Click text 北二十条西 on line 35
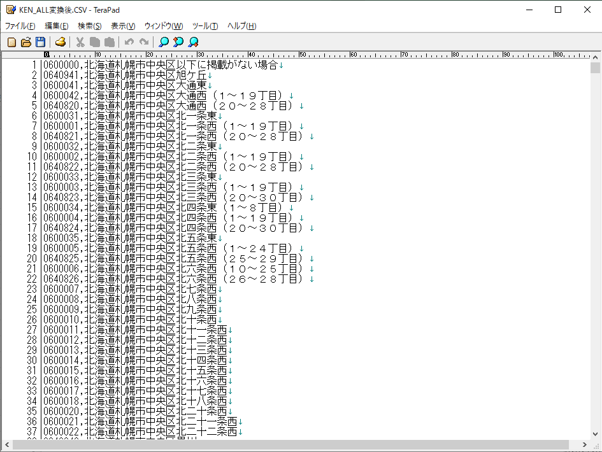Viewport: 602px width, 452px height. coord(201,411)
